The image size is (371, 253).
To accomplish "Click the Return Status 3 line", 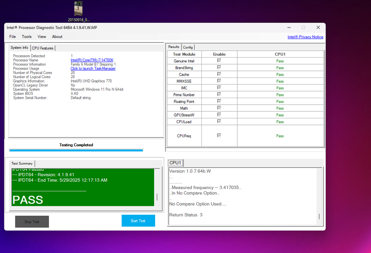I will click(186, 215).
